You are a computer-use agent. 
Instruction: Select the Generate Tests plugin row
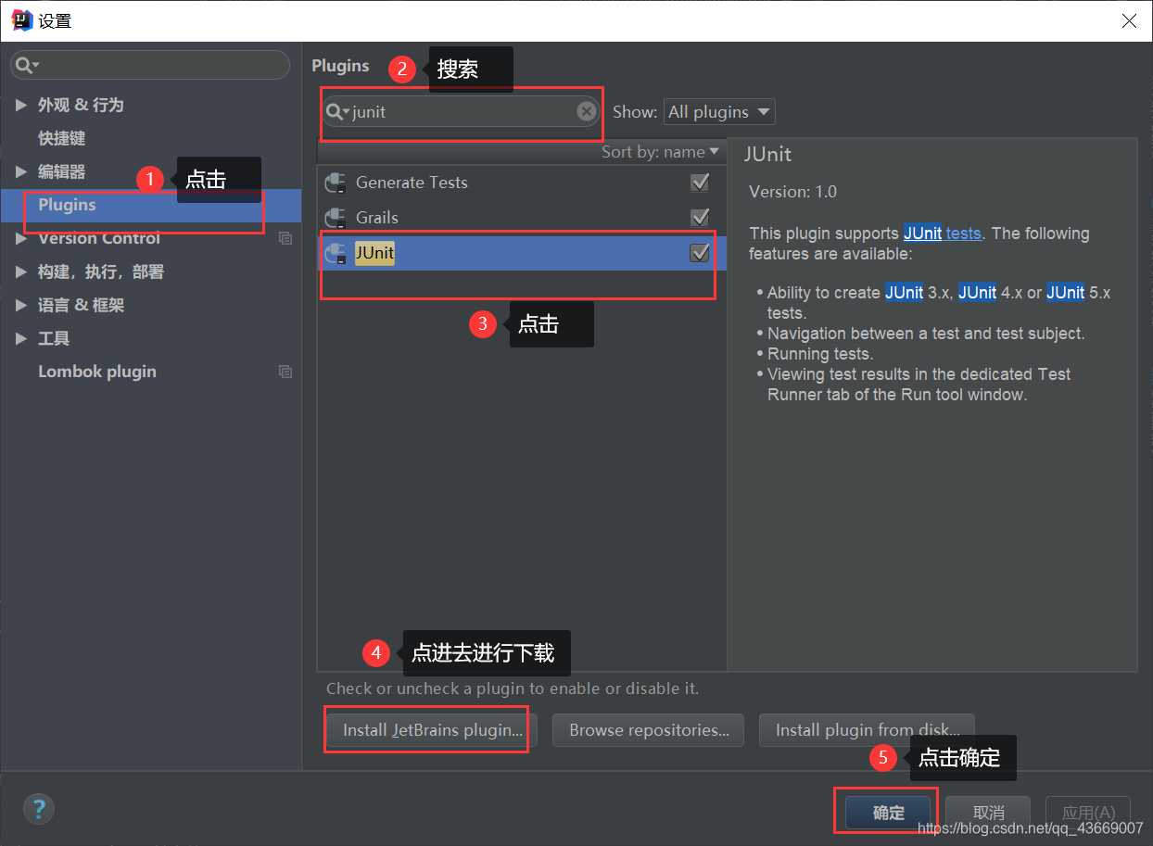522,183
